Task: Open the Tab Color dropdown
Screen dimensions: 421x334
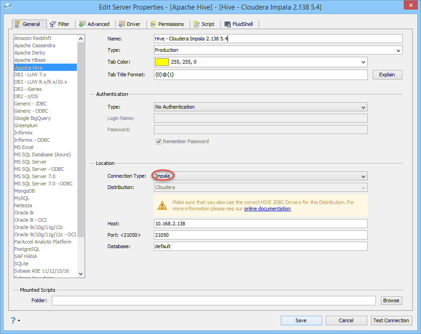Action: coord(260,62)
